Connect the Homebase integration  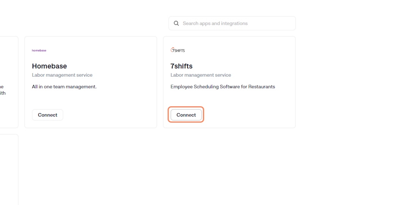coord(47,115)
